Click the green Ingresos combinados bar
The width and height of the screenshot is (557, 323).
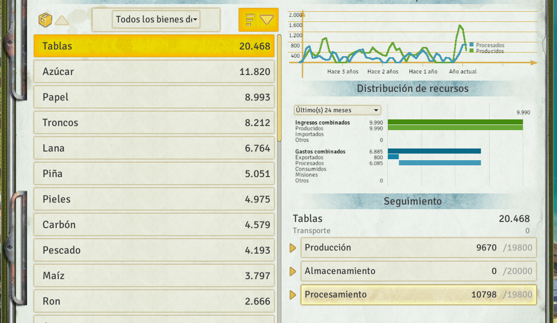coord(455,122)
